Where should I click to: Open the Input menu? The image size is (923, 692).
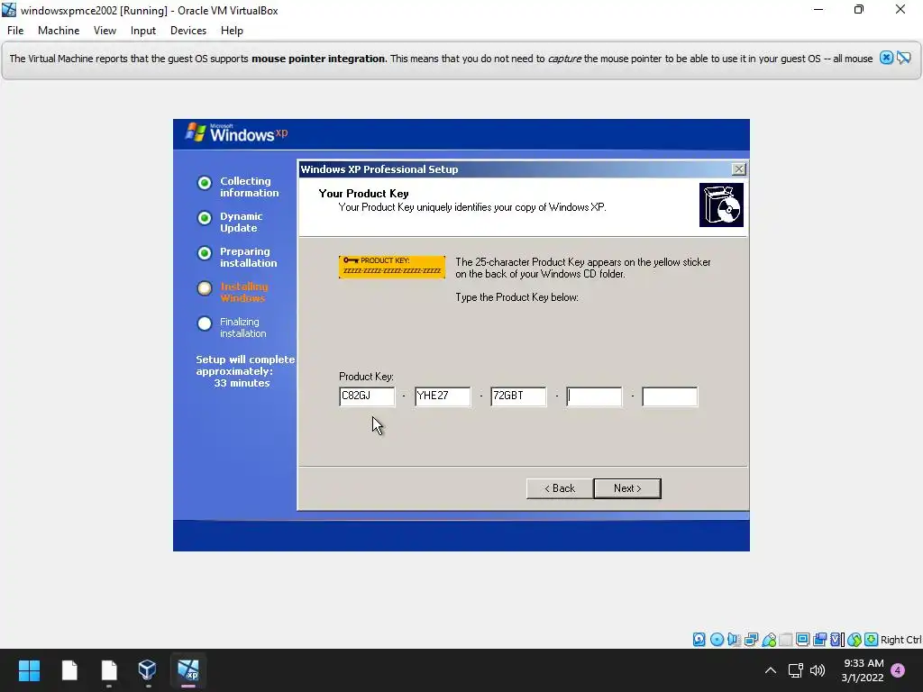[x=143, y=31]
